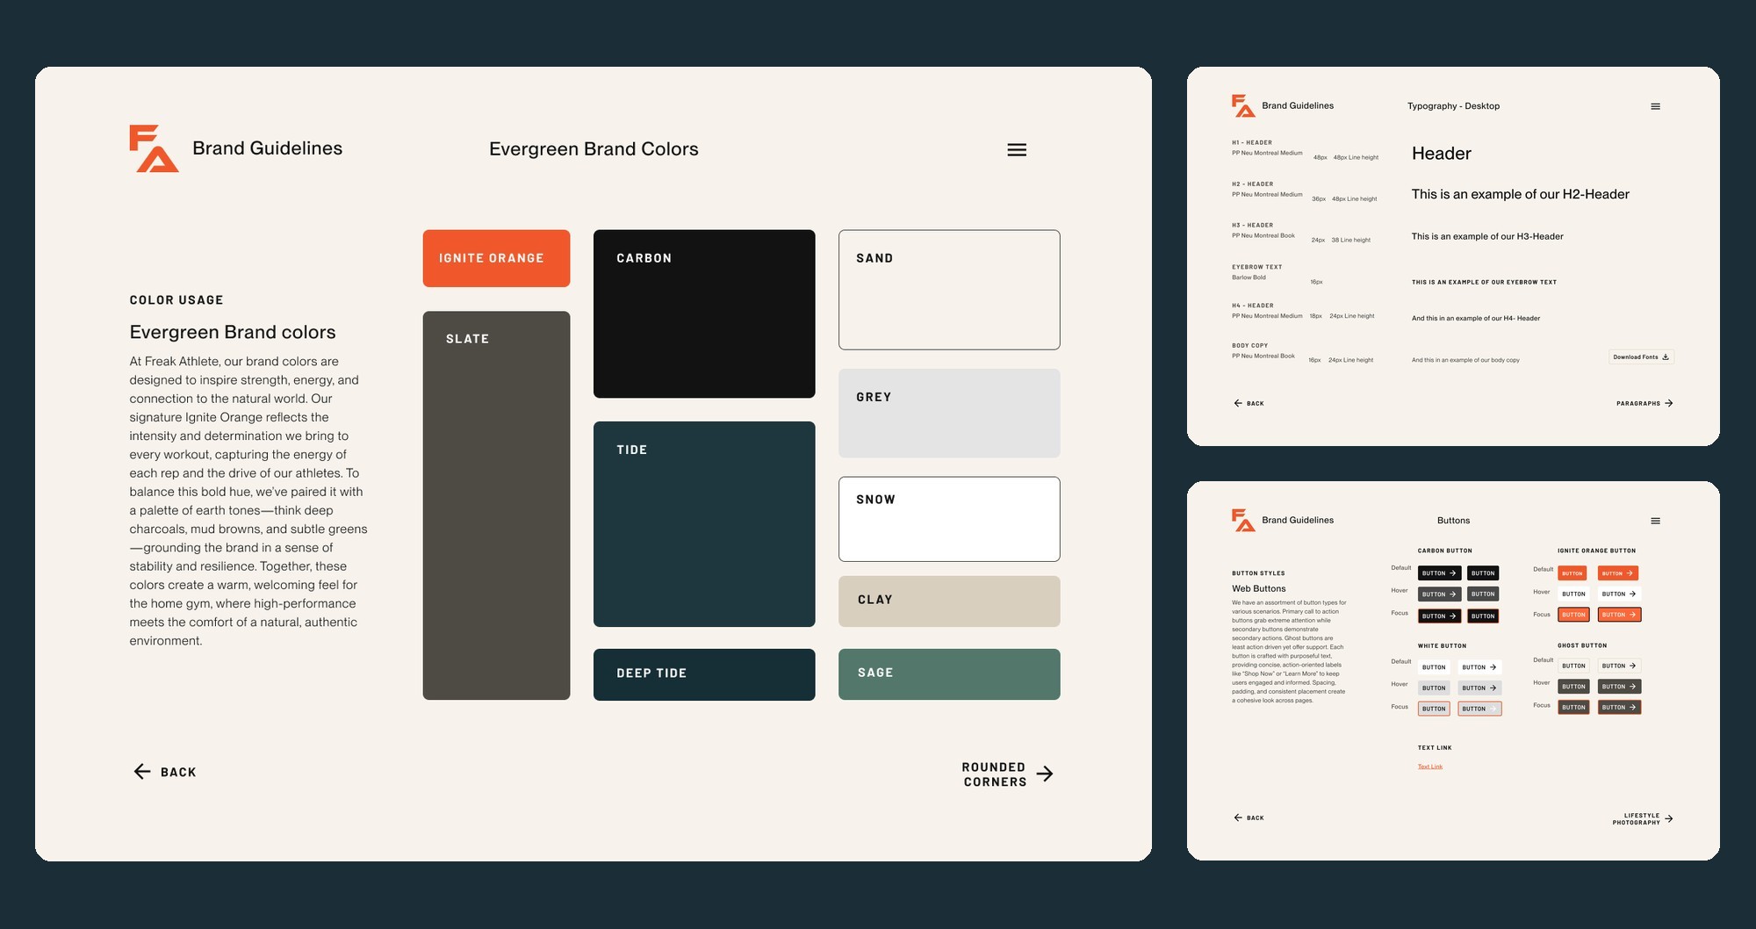Select the Sage color swatch
The width and height of the screenshot is (1756, 929).
tap(949, 674)
